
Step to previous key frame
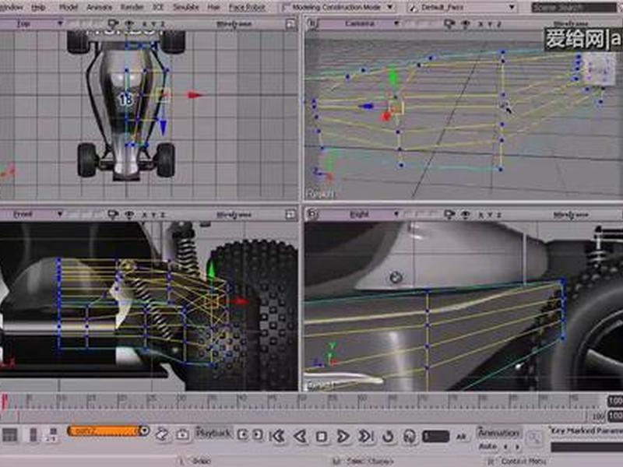(x=242, y=435)
